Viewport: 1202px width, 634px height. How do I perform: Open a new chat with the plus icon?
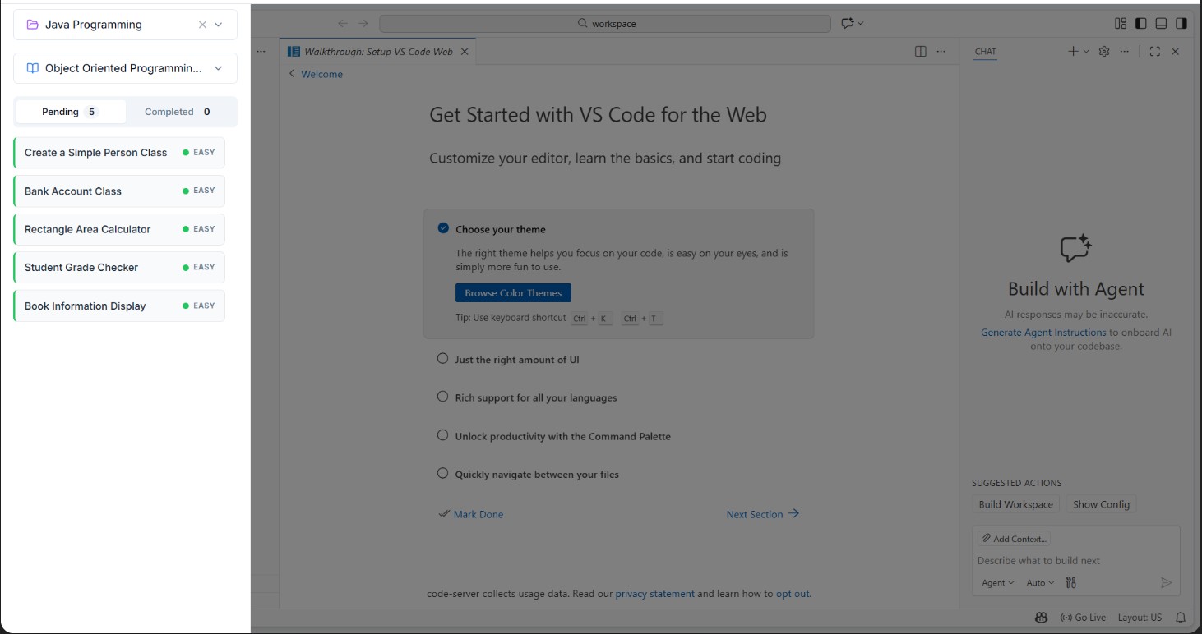tap(1072, 51)
